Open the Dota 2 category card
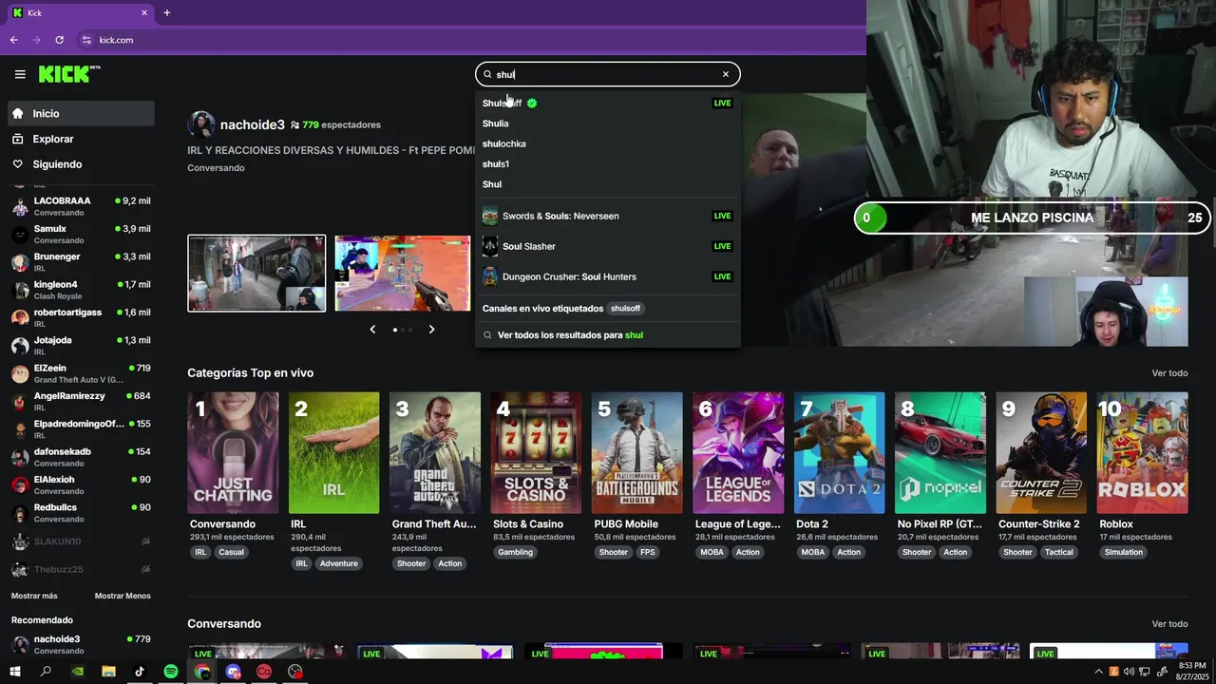The width and height of the screenshot is (1216, 684). [x=840, y=453]
